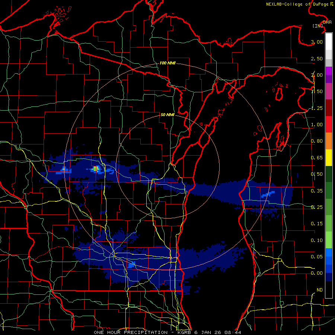The width and height of the screenshot is (335, 335).
Task: Click the 0.00 legend value
Action: click(x=317, y=273)
